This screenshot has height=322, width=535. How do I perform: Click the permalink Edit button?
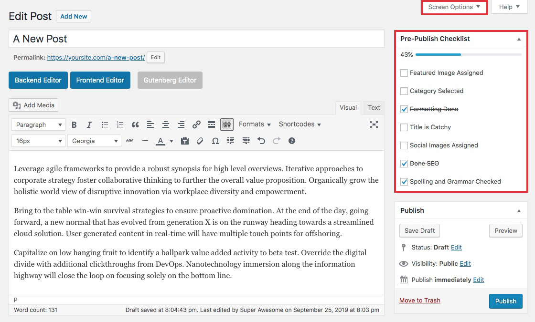pos(156,57)
